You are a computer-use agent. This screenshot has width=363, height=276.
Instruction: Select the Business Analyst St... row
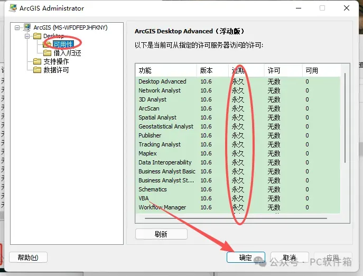coord(238,180)
